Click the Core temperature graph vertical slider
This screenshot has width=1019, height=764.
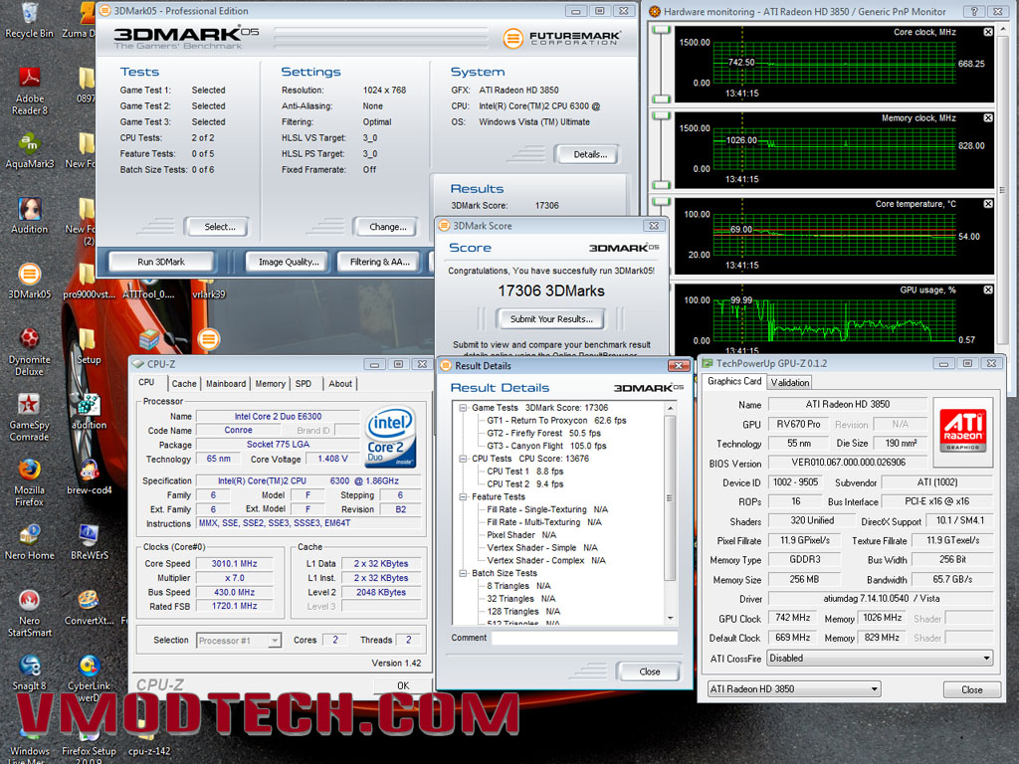(x=662, y=237)
